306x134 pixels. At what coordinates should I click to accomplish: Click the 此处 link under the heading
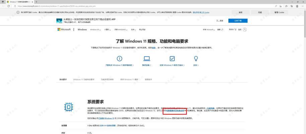click(x=154, y=48)
